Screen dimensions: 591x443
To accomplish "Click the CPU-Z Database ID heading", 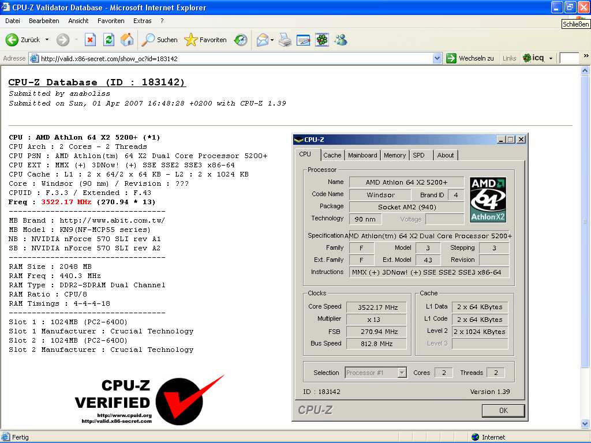I will click(x=97, y=82).
